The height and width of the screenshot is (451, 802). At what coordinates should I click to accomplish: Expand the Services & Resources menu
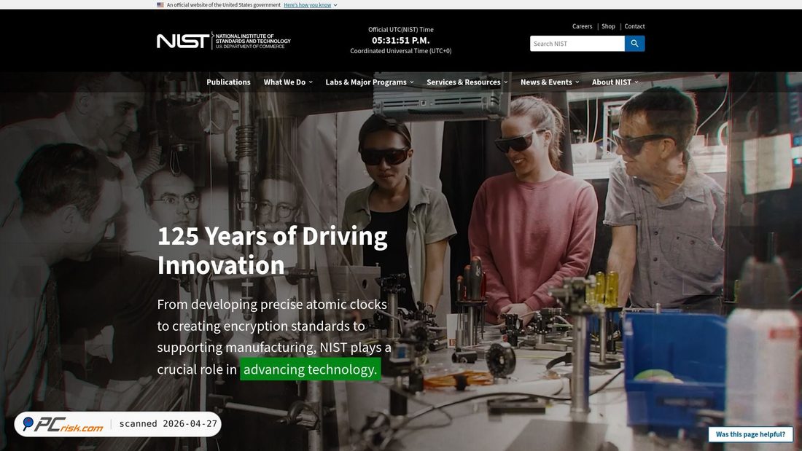coord(467,82)
